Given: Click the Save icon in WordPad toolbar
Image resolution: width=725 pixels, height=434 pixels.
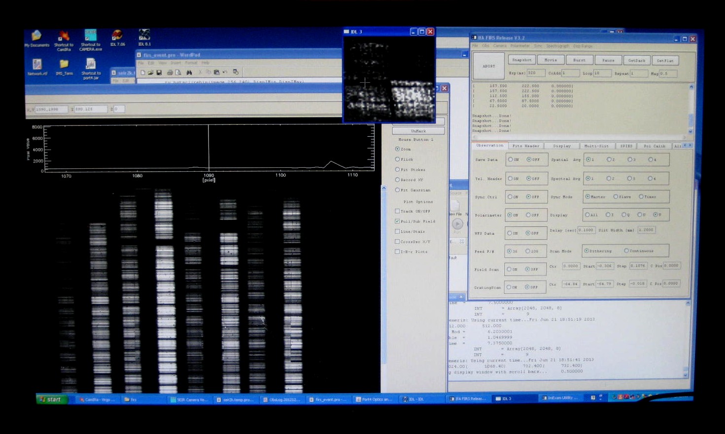Looking at the screenshot, I should click(159, 72).
